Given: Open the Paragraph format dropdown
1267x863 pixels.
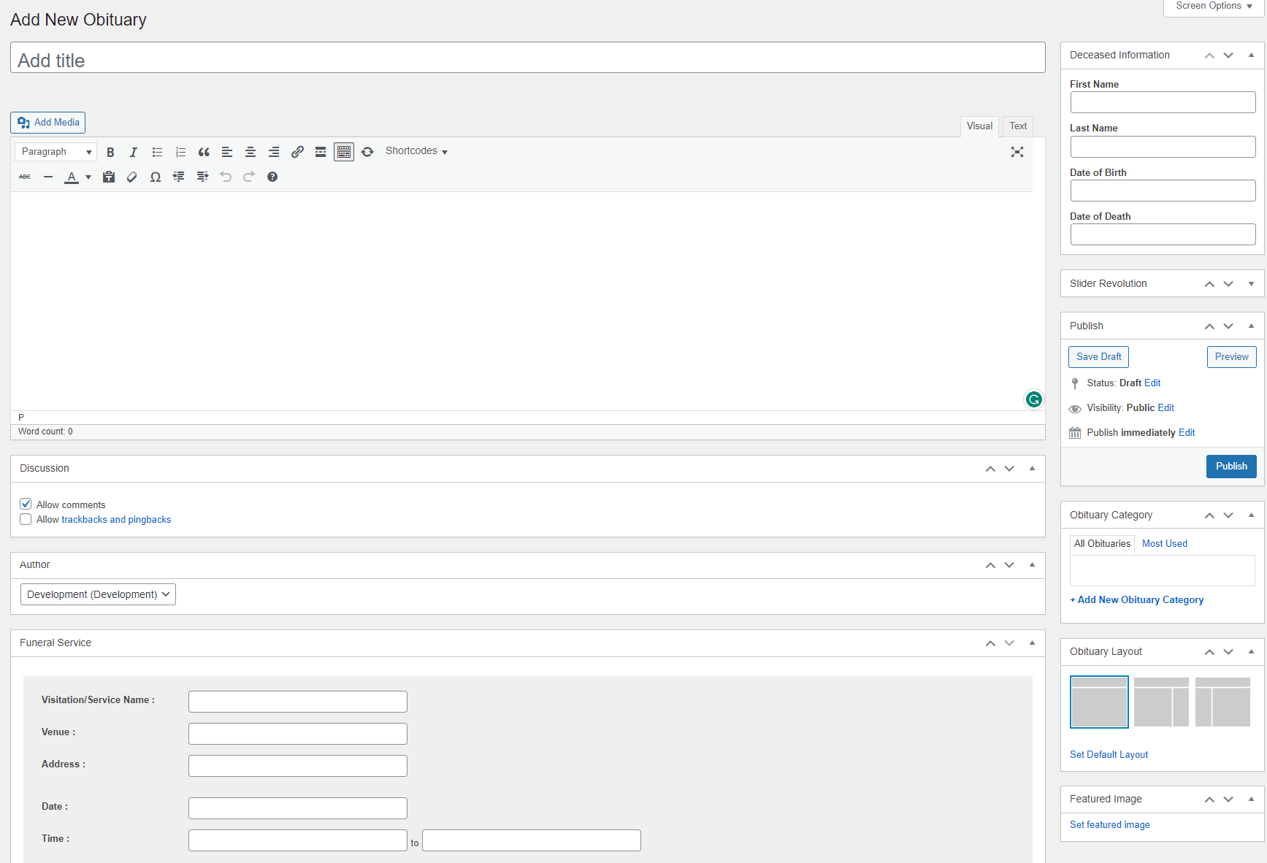Looking at the screenshot, I should 55,152.
